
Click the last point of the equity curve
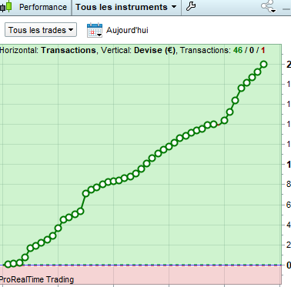tap(263, 65)
